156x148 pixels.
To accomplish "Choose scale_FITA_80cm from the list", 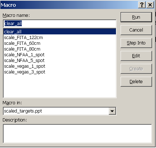I will [60, 49].
